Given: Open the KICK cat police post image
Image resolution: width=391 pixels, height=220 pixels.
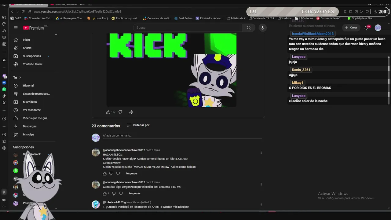Looking at the screenshot, I should (171, 70).
